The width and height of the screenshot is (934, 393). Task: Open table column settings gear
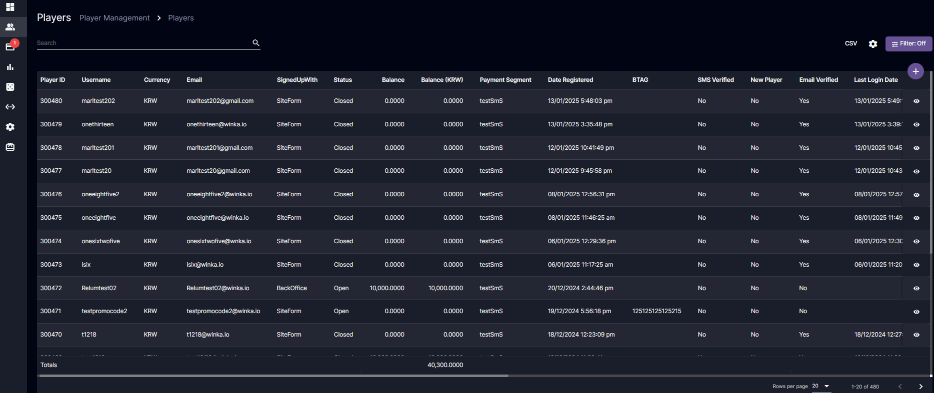click(x=873, y=44)
